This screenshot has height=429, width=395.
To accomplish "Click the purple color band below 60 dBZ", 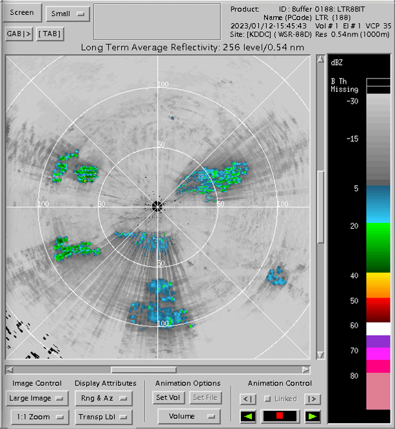I will 378,341.
